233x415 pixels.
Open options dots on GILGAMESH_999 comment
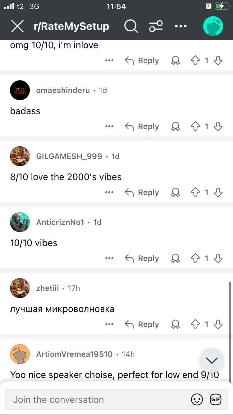109,192
